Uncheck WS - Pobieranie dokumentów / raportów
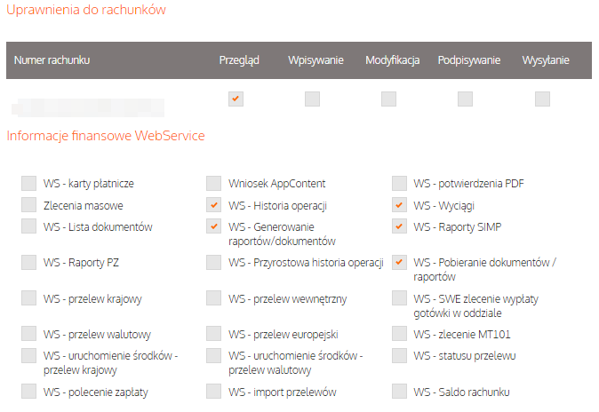Image resolution: width=599 pixels, height=412 pixels. click(399, 262)
